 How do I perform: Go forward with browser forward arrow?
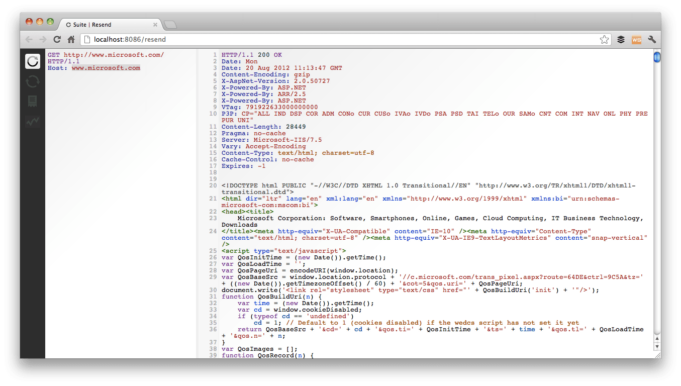pos(43,39)
